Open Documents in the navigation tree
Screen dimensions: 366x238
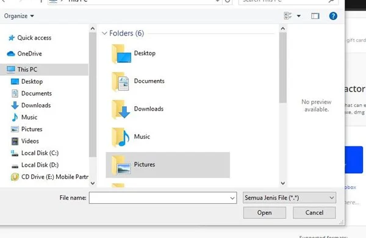pos(37,93)
